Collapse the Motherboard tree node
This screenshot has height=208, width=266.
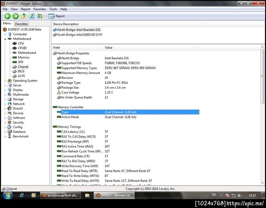pos(5,39)
